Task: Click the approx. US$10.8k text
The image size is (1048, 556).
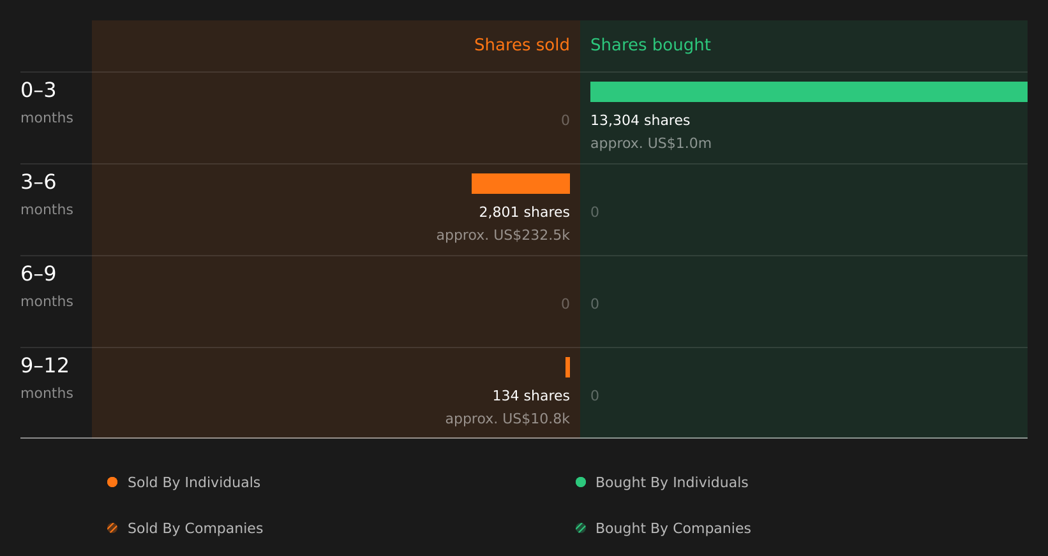Action: click(x=507, y=419)
